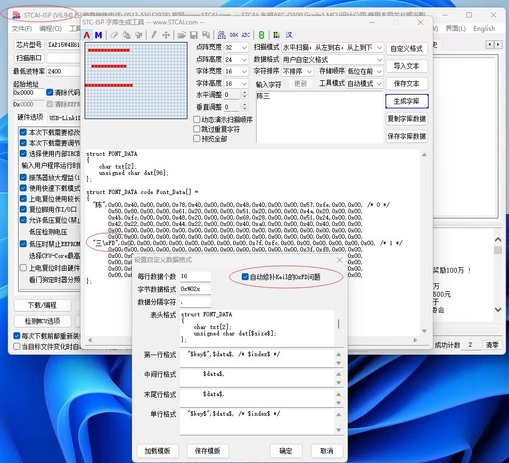Select the pencil draw tool
Viewport: 509px width, 463px height.
point(154,35)
